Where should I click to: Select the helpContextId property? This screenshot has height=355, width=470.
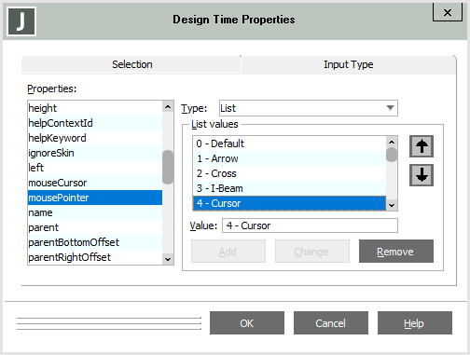[95, 123]
